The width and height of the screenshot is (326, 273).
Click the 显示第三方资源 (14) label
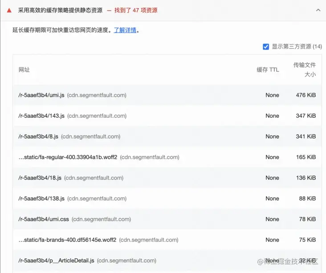pos(297,47)
